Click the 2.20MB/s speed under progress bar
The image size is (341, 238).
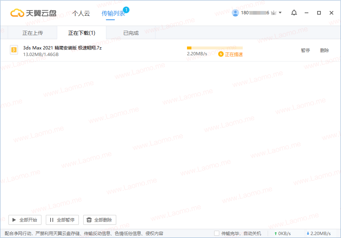click(197, 53)
